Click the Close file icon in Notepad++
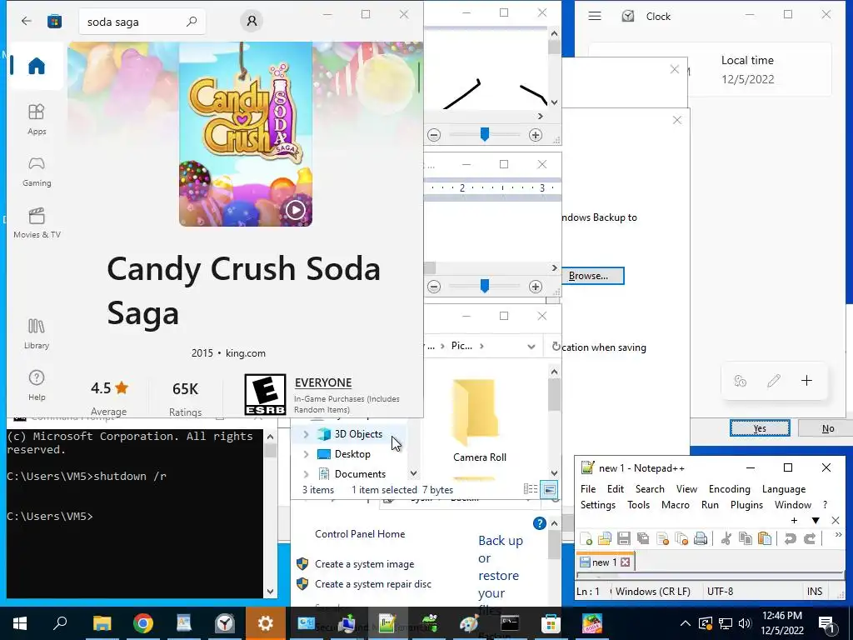The image size is (853, 640). tap(662, 539)
